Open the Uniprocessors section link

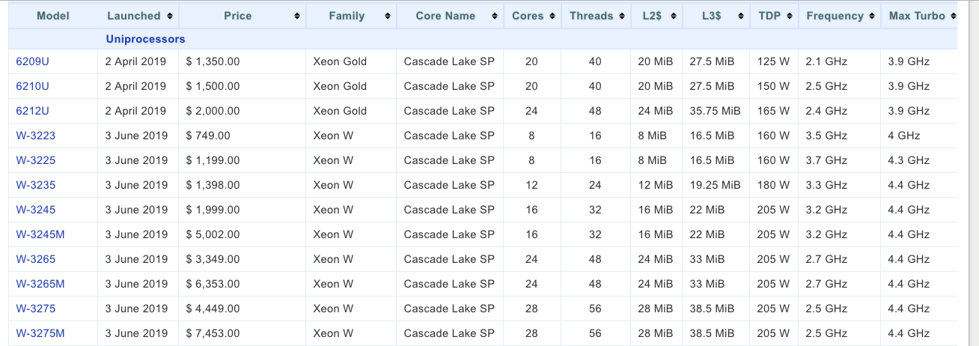[x=145, y=39]
